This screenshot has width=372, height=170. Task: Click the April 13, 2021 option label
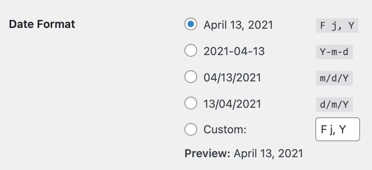238,25
